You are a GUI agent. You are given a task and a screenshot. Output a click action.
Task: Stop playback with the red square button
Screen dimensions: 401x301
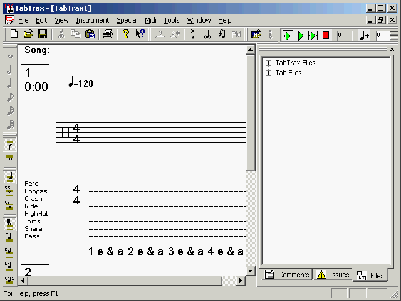coord(326,35)
